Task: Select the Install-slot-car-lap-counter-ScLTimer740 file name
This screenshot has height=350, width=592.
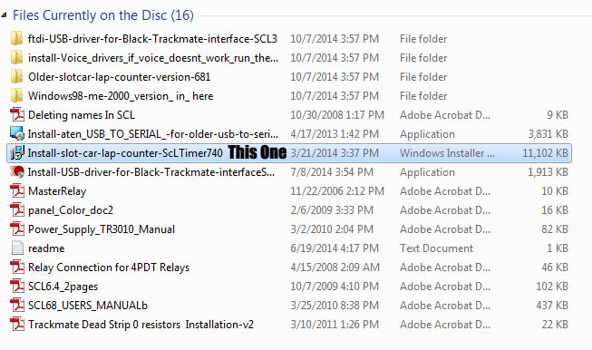Action: tap(125, 153)
